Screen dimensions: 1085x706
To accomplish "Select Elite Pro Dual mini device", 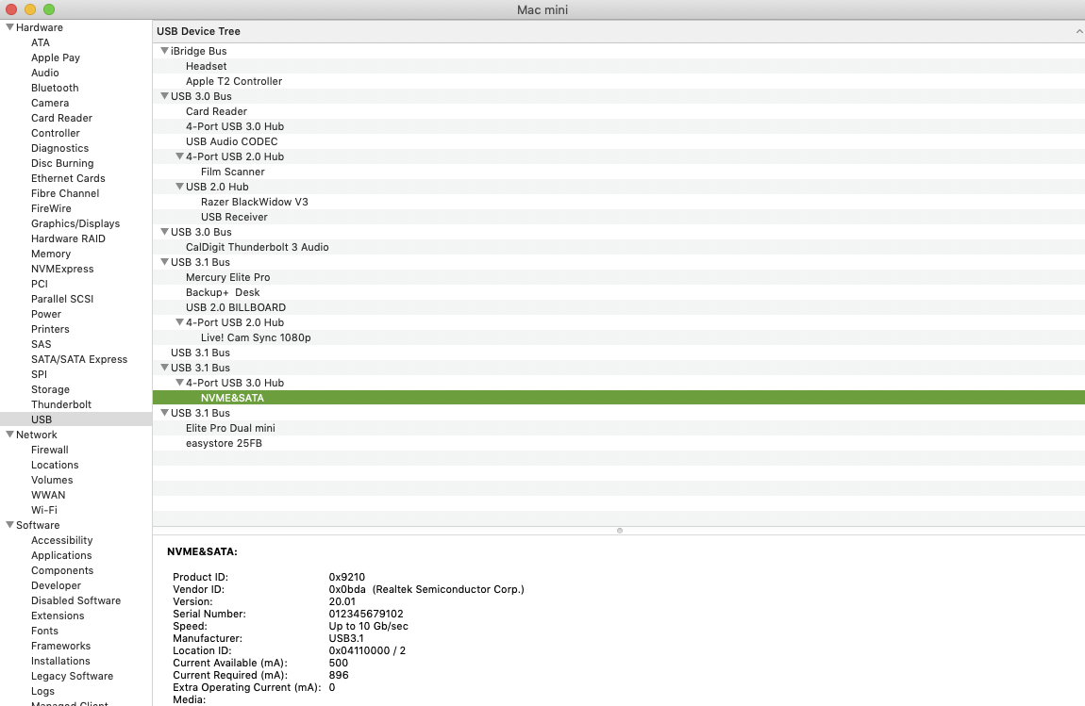I will (x=619, y=428).
